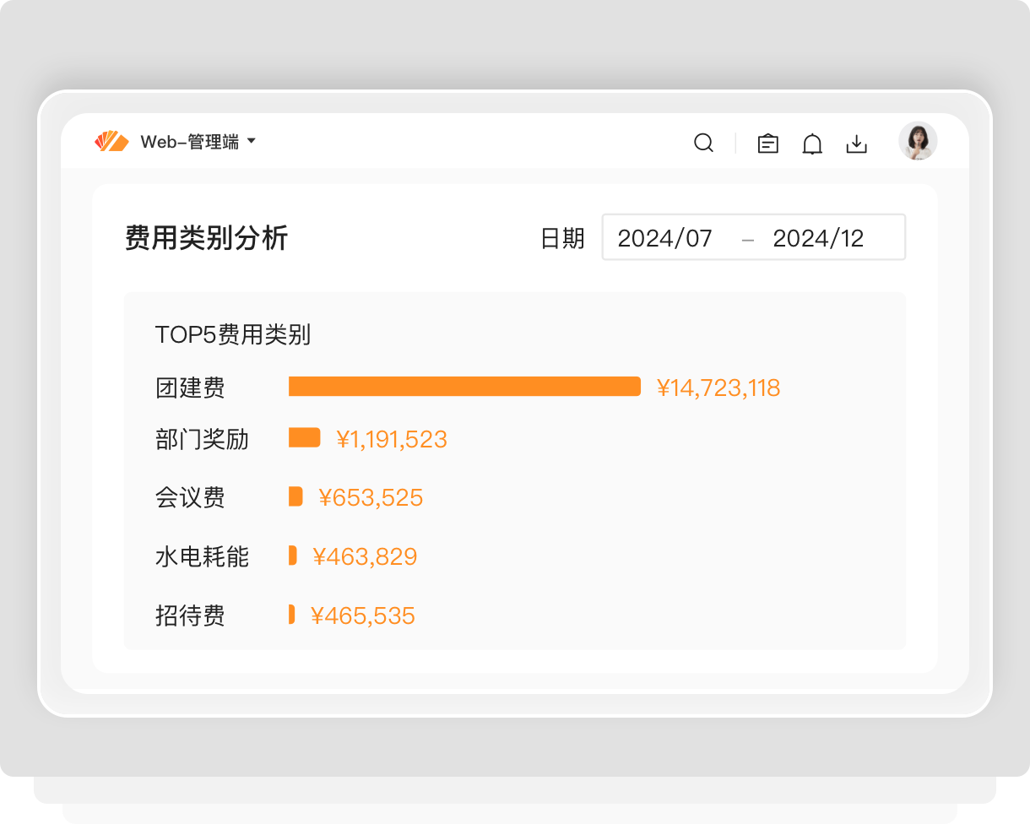Click the 招待费 category label
Viewport: 1030px width, 824px height.
point(190,615)
